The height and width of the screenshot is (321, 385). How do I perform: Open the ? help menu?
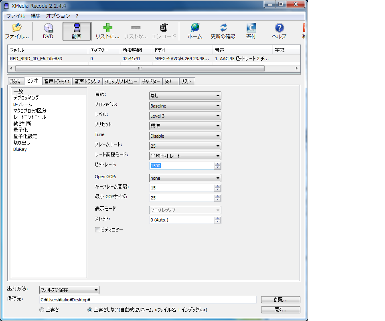(77, 16)
